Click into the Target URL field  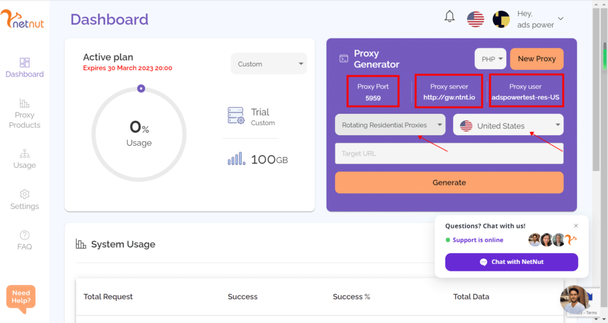(x=449, y=153)
